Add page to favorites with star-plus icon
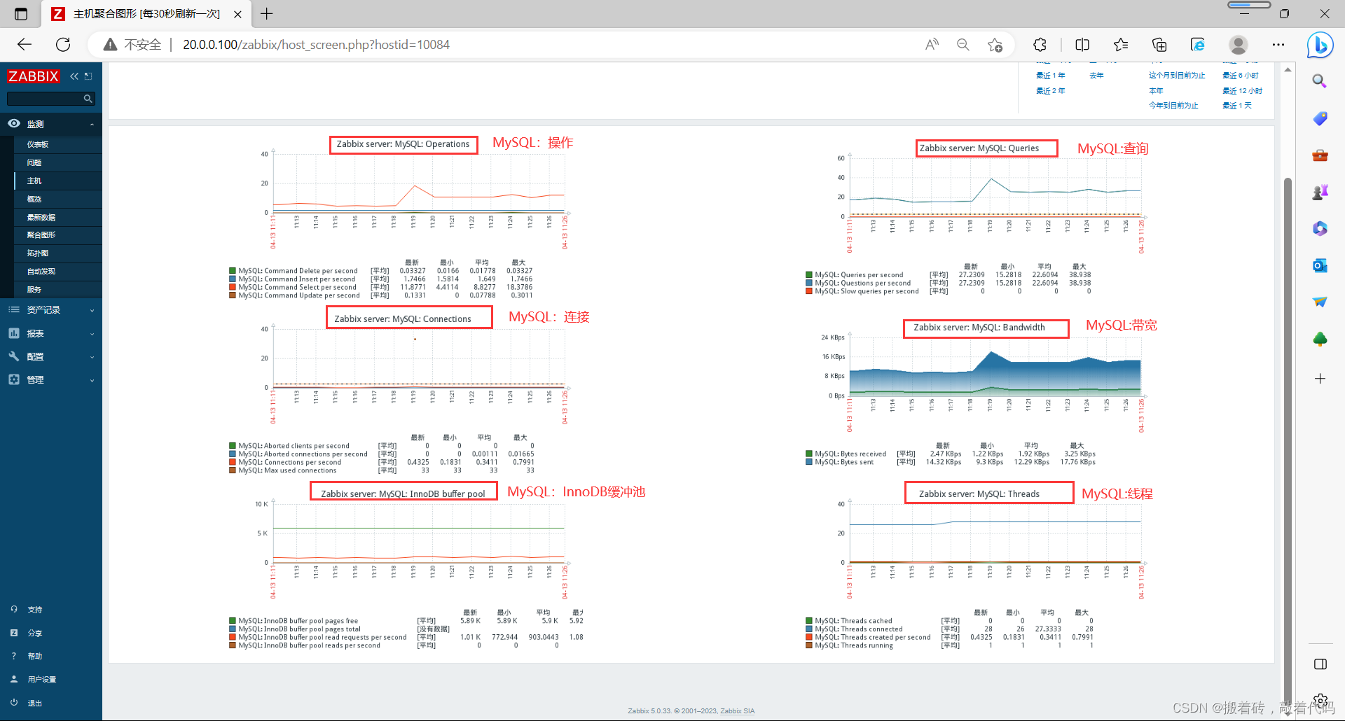 coord(995,45)
